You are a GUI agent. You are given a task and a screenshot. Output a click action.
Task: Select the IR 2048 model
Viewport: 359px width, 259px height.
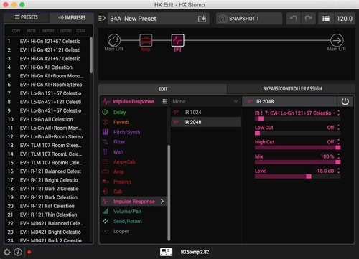[205, 122]
